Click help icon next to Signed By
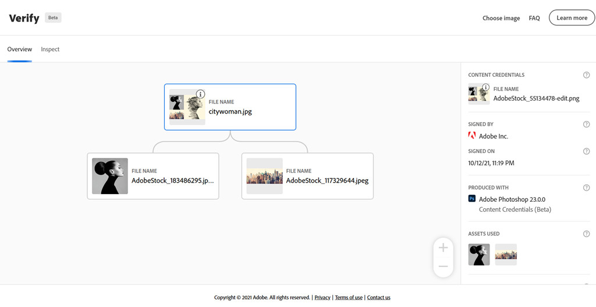The image size is (596, 307). [x=586, y=124]
